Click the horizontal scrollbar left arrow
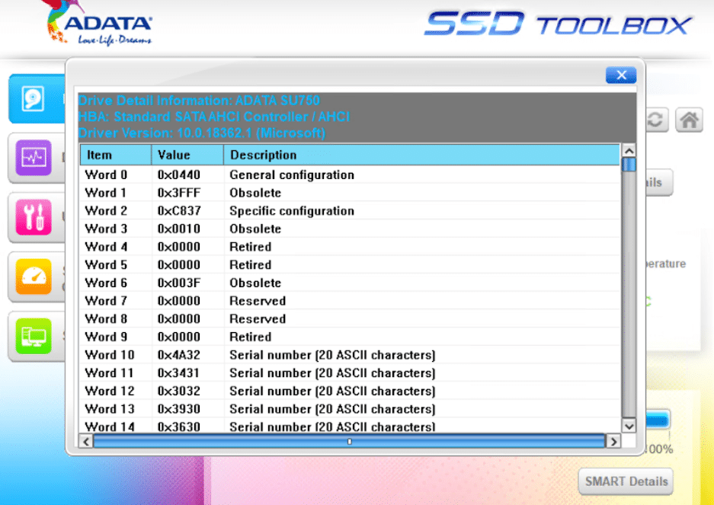The image size is (714, 505). (86, 441)
